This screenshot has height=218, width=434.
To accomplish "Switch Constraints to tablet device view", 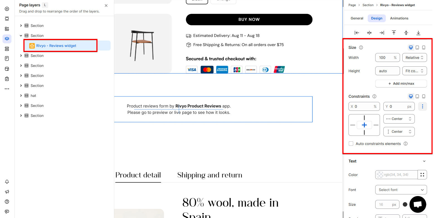I will coord(417,96).
